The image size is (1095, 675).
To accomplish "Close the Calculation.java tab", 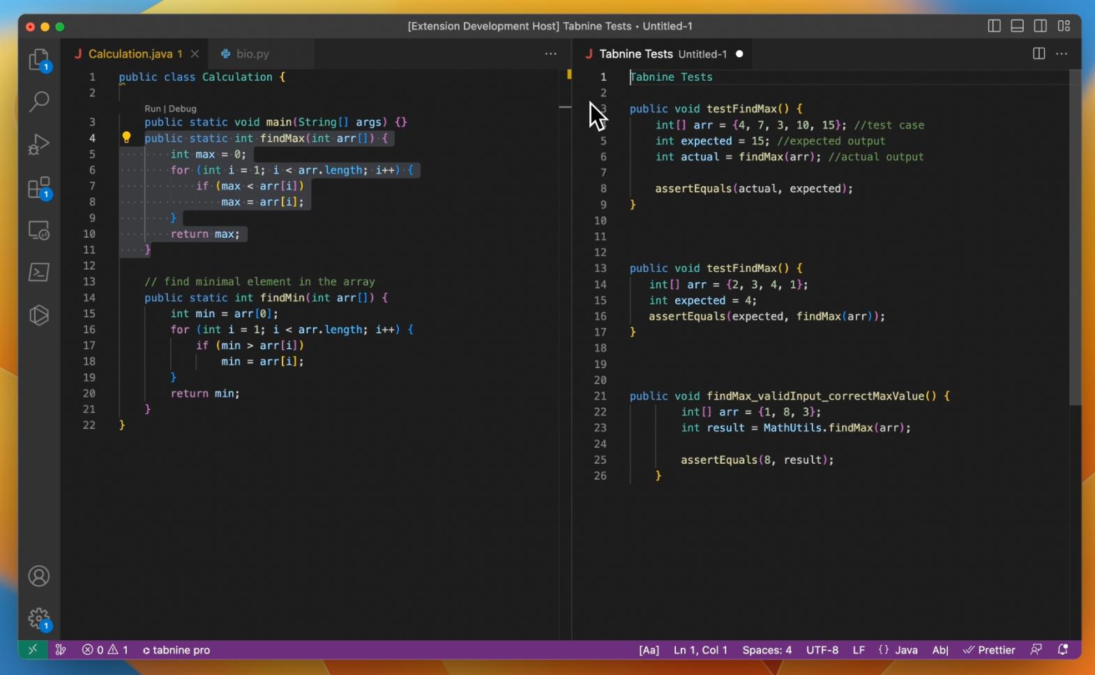I will point(195,54).
